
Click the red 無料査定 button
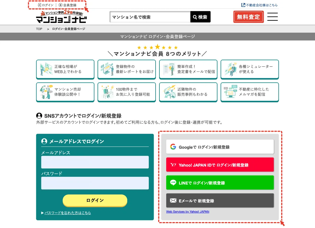pos(249,17)
